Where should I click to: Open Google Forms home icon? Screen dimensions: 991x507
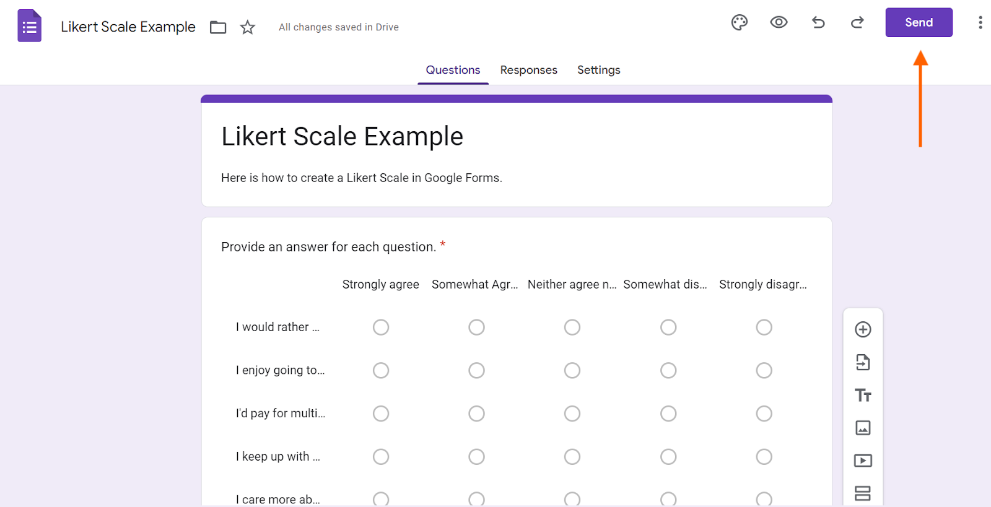pos(29,26)
